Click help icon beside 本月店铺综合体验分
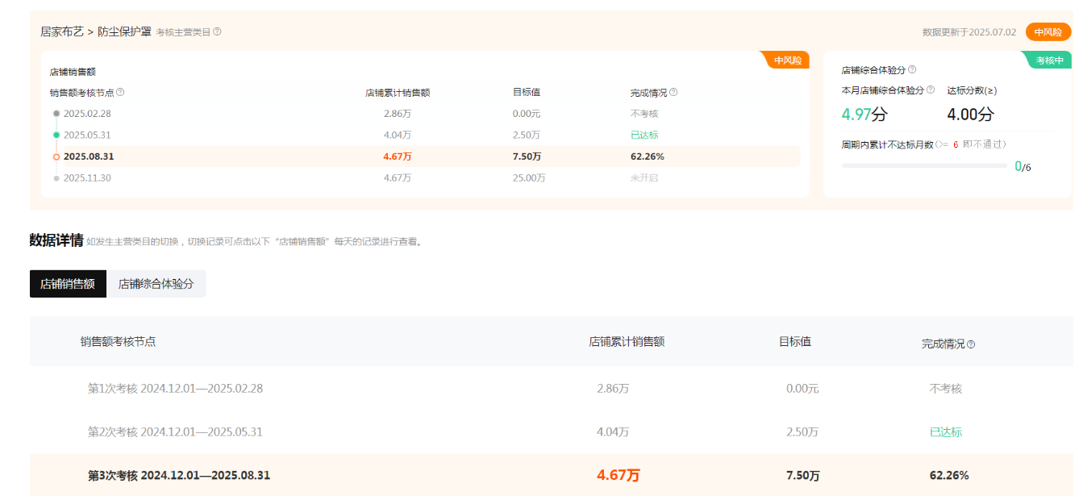This screenshot has width=1079, height=496. [x=931, y=90]
